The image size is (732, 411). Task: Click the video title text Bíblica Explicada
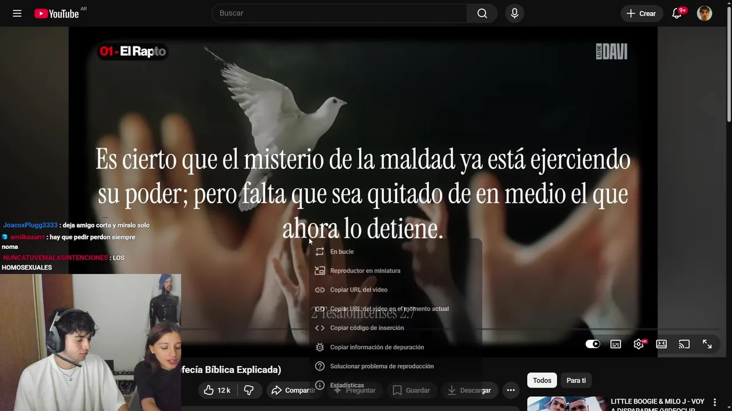pos(242,370)
